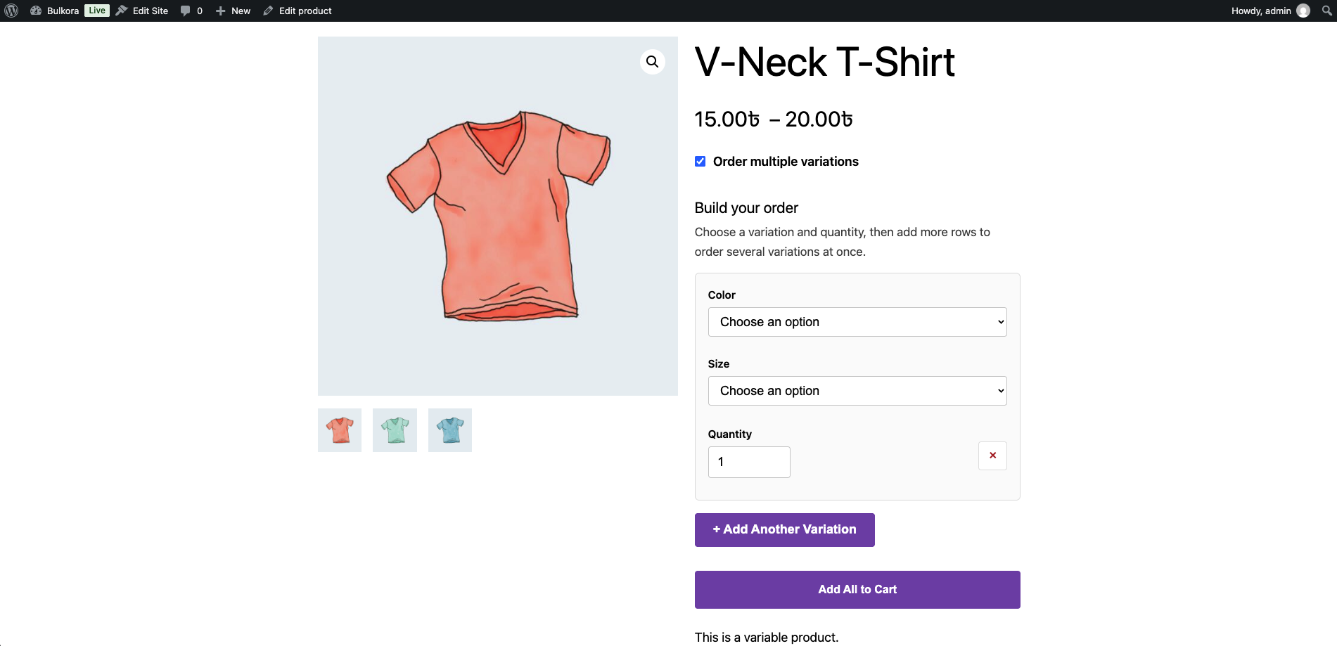Open the Bulkora site dashboard menu
Screen dimensions: 1337x646
click(55, 11)
